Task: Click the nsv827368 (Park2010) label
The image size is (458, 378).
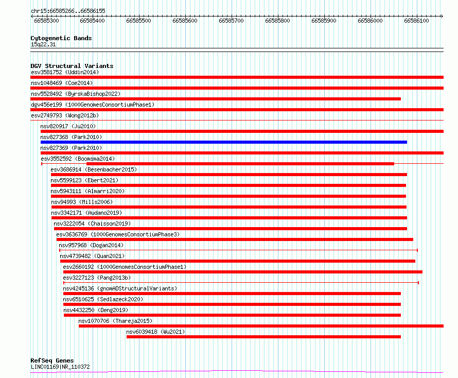Action: [x=71, y=137]
